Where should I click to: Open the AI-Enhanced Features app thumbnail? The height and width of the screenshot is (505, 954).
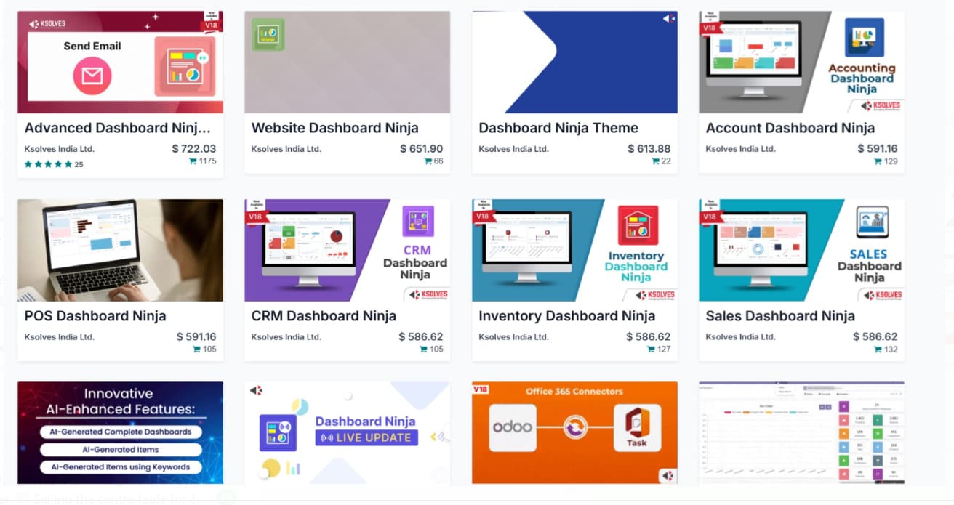120,432
